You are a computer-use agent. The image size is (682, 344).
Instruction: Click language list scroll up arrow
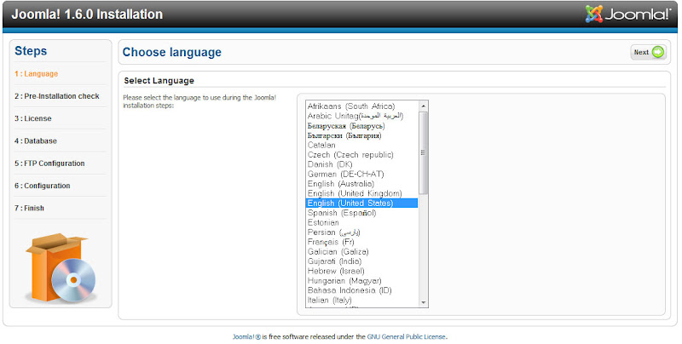pyautogui.click(x=423, y=106)
